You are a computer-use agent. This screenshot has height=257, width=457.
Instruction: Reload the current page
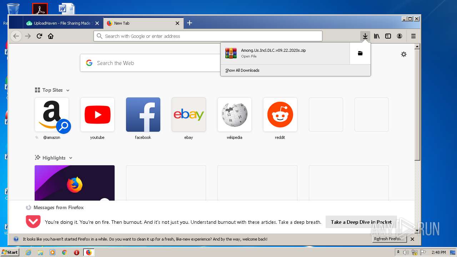40,36
